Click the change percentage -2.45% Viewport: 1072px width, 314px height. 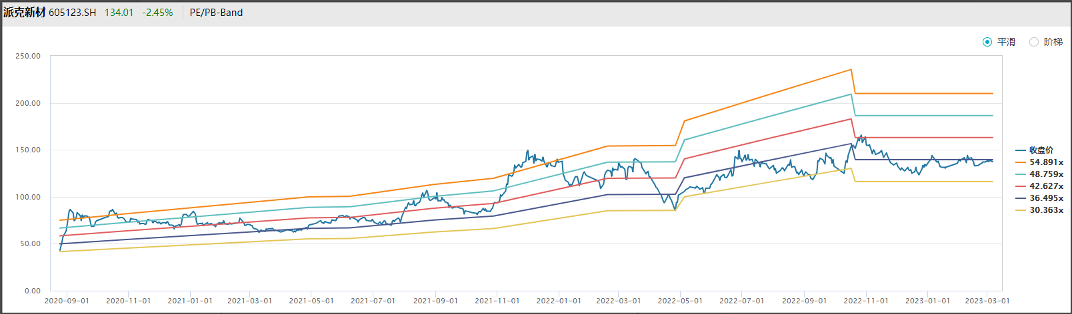click(x=157, y=13)
